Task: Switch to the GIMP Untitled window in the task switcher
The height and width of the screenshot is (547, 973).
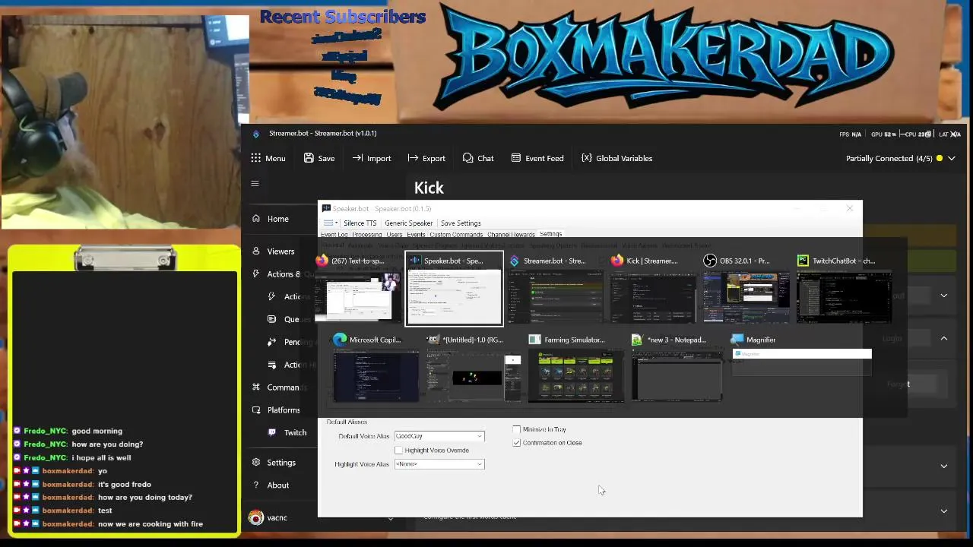Action: [x=474, y=368]
